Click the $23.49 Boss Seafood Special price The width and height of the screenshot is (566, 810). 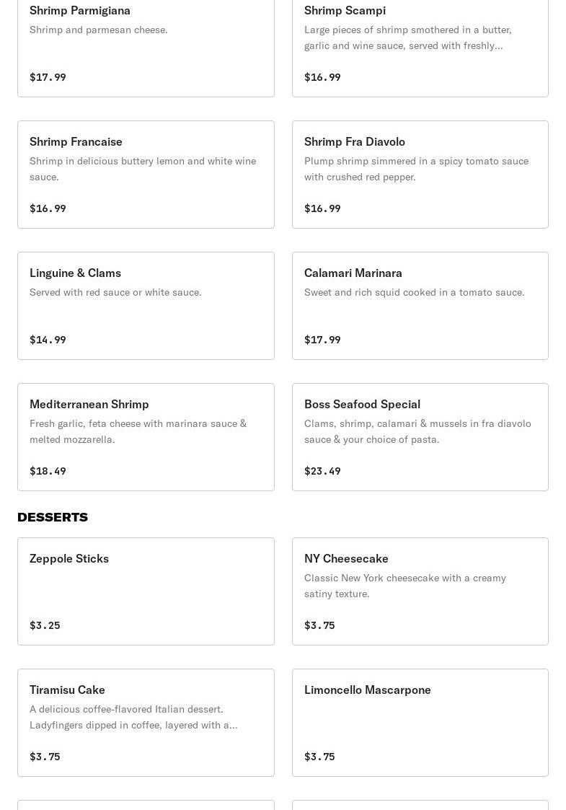pos(322,471)
